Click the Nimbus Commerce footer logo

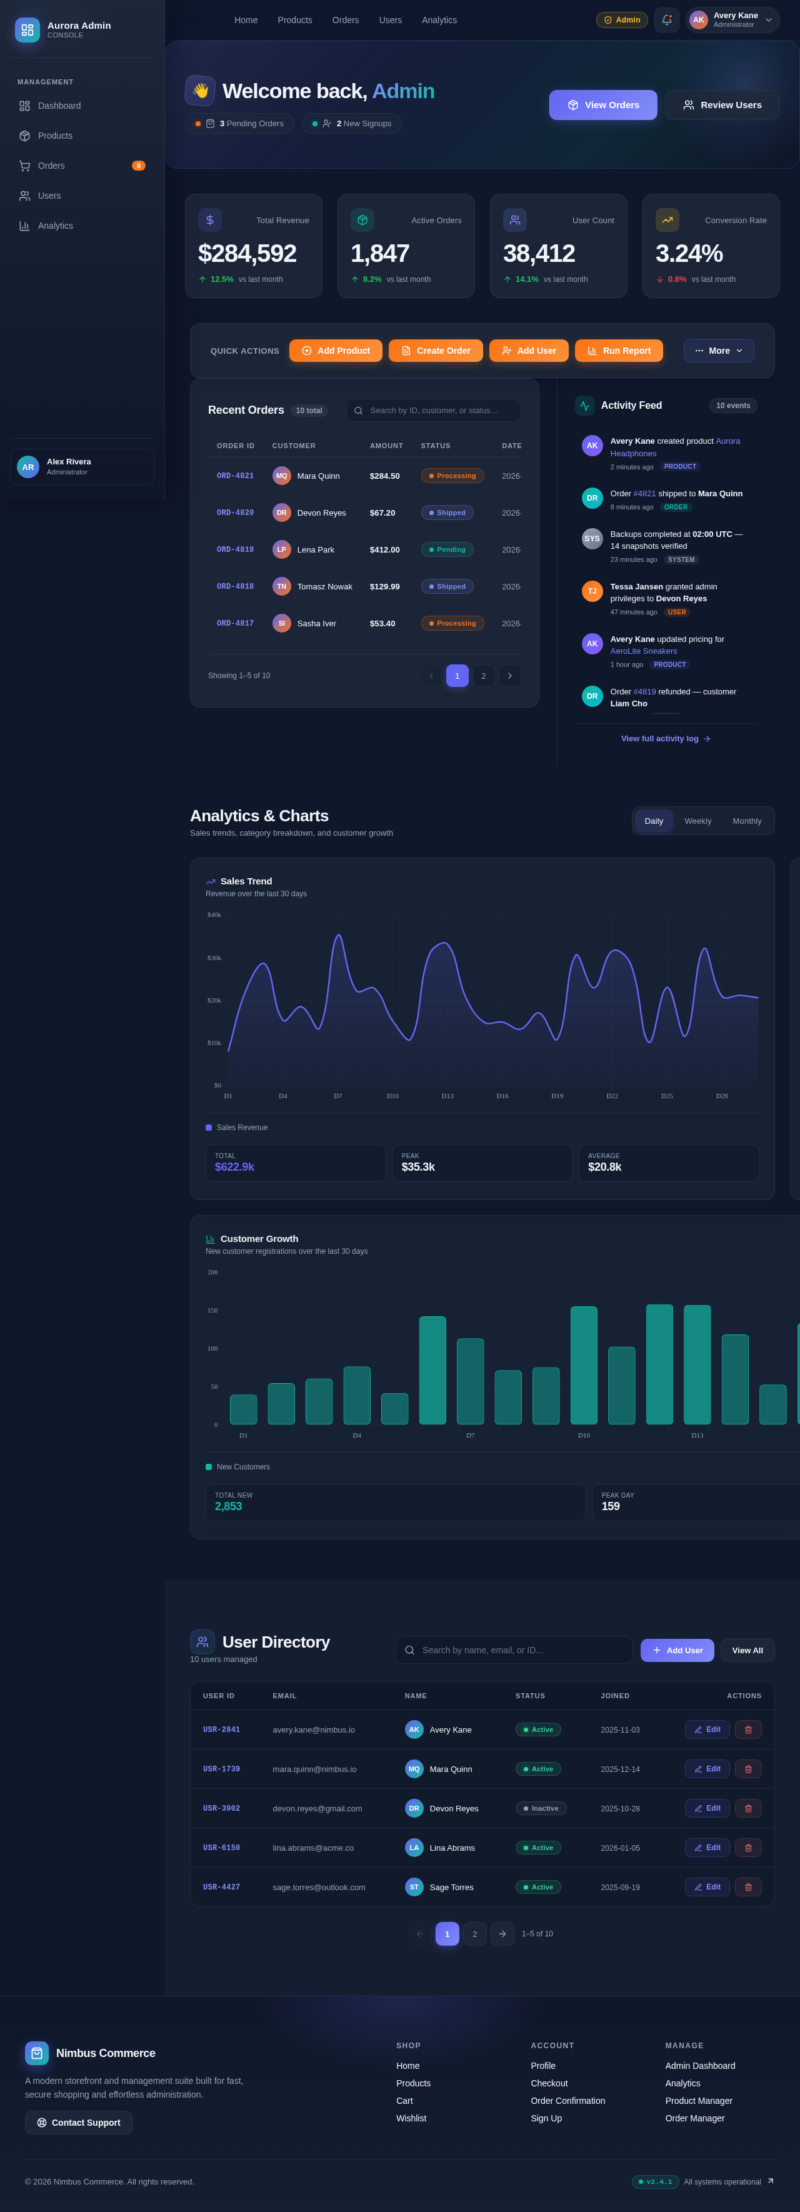coord(37,2053)
